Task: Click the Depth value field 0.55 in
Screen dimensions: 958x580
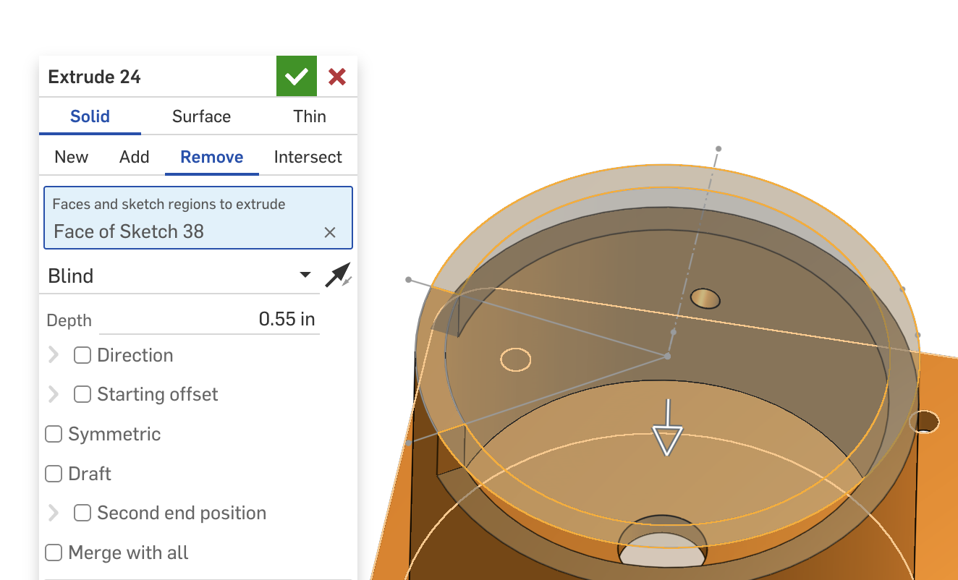Action: point(209,320)
